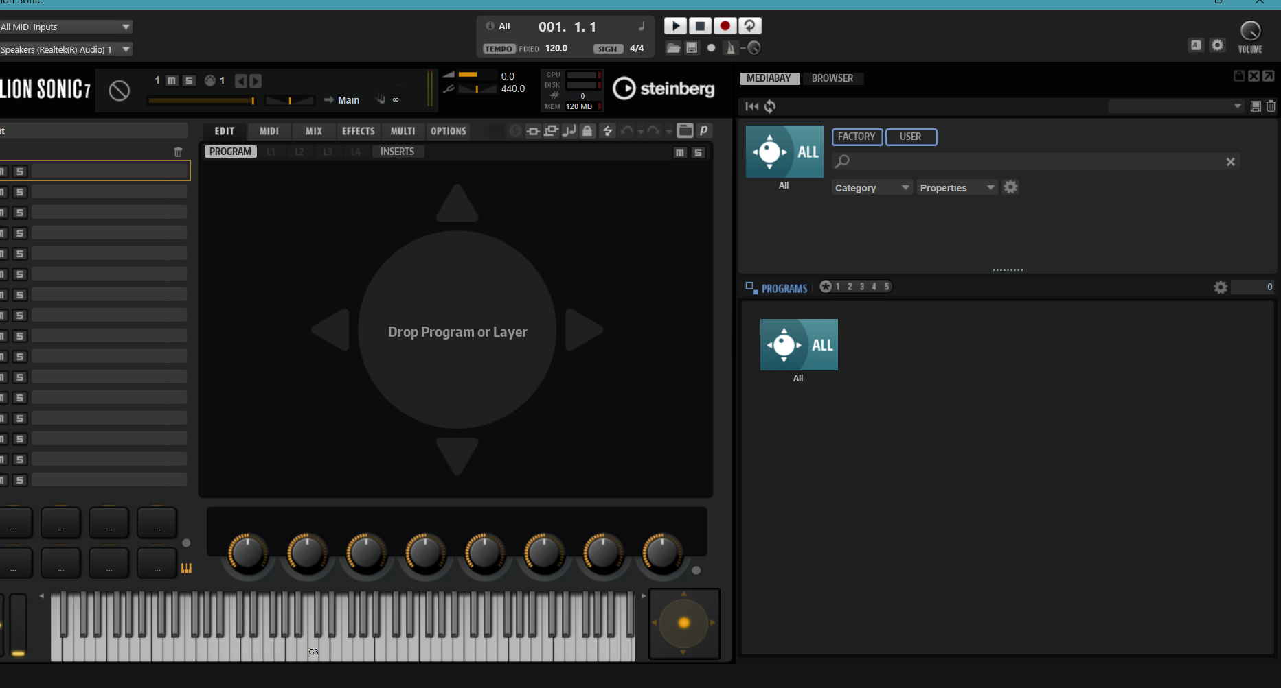Viewport: 1281px width, 688px height.
Task: Reset MediaBay filters with rewind icon
Action: click(x=752, y=106)
